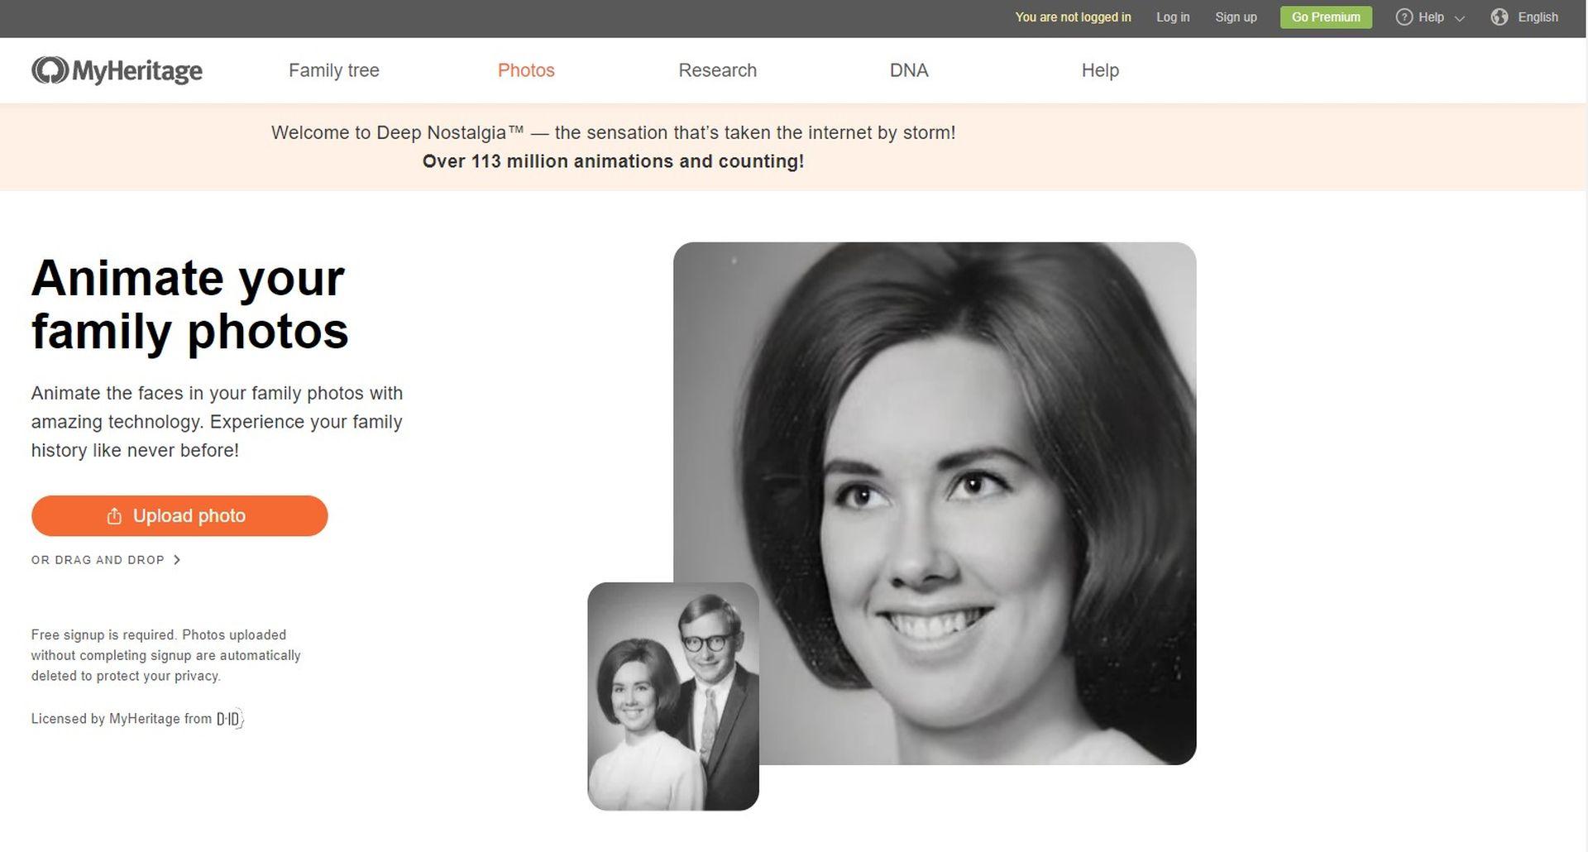1588x852 pixels.
Task: Click the D-ID logo
Action: point(230,719)
